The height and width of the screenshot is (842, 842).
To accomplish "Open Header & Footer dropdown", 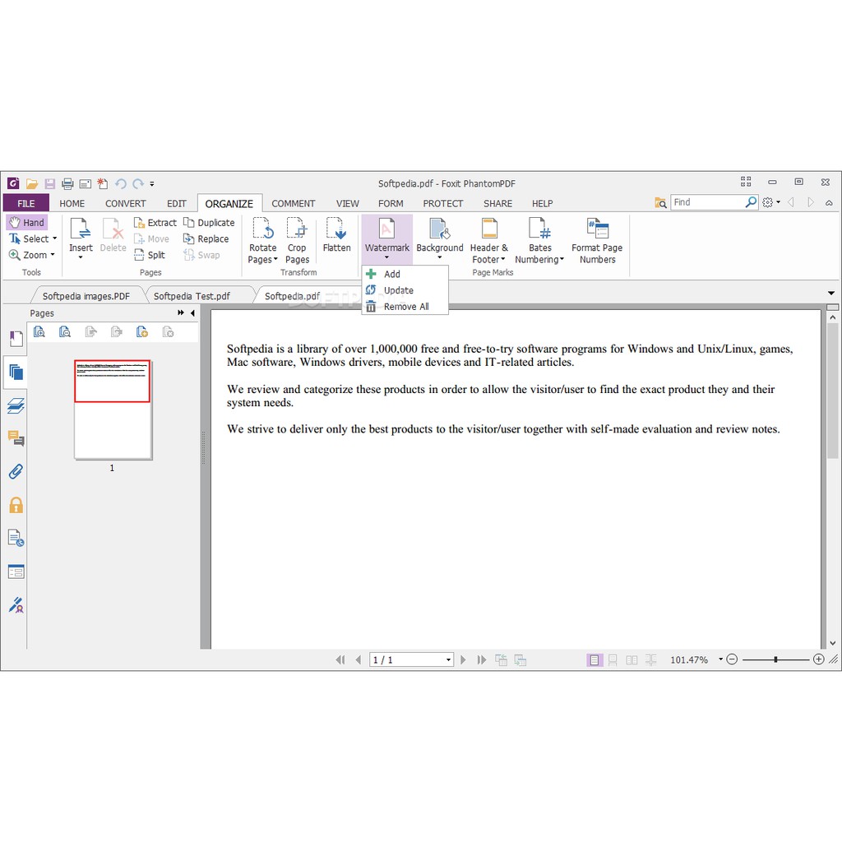I will tap(488, 241).
